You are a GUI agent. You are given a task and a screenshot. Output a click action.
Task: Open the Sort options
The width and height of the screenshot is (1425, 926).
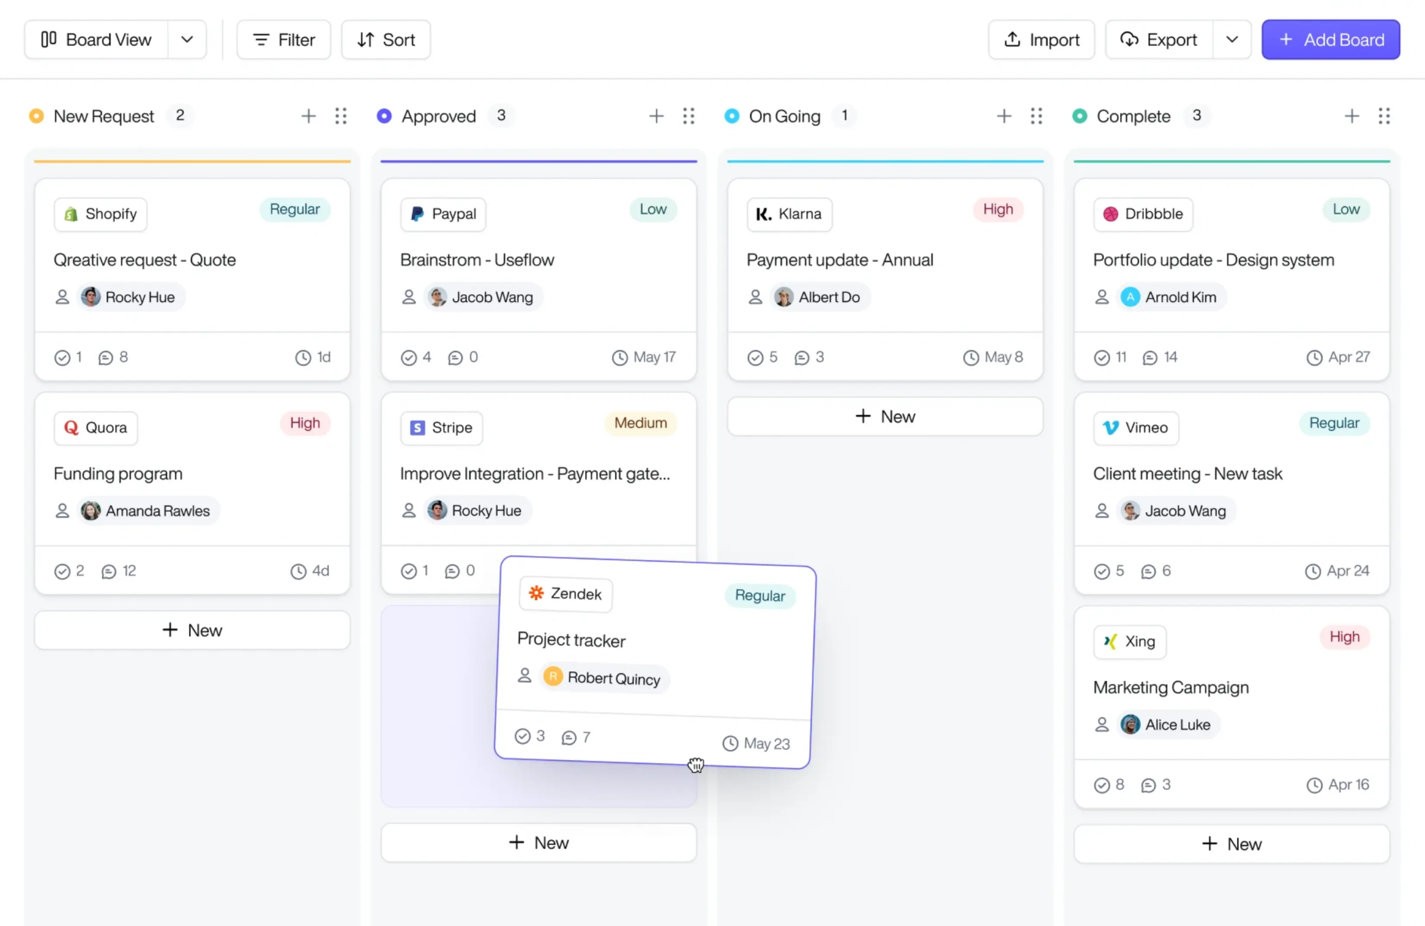point(386,40)
